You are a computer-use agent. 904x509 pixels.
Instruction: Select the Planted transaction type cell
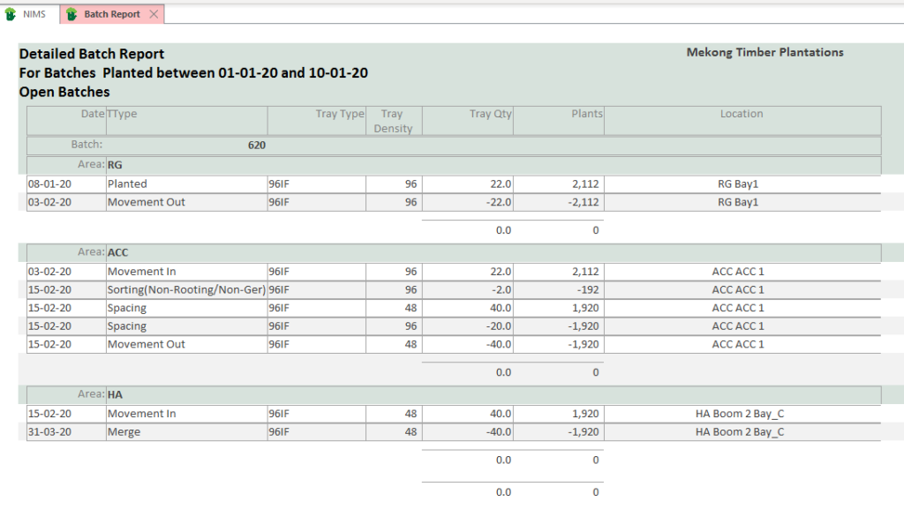click(x=127, y=184)
